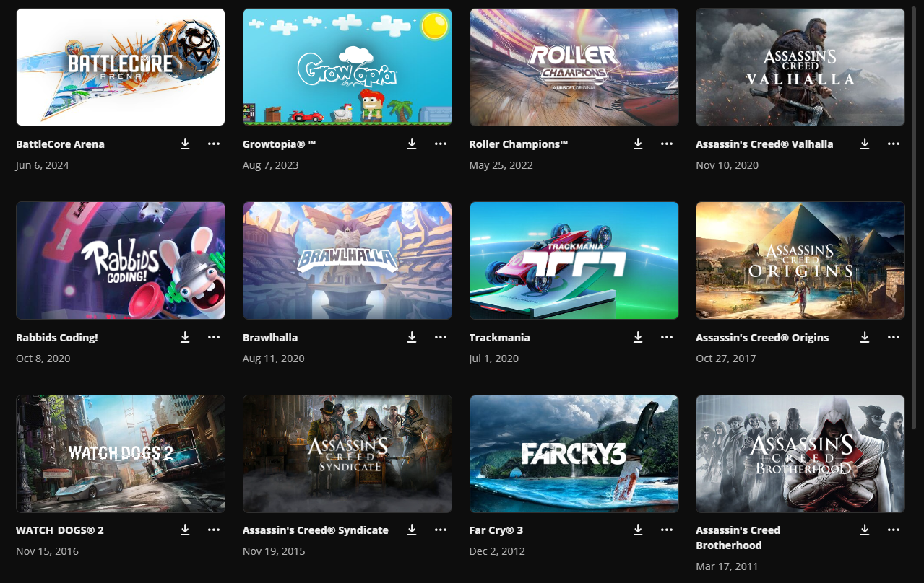
Task: Open the Growtopia cover image
Action: coord(347,67)
